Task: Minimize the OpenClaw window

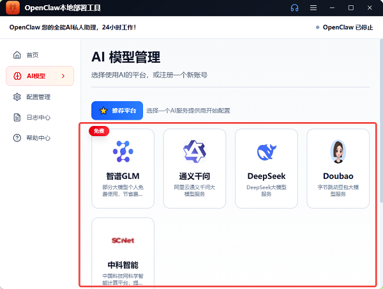Action: [x=332, y=8]
